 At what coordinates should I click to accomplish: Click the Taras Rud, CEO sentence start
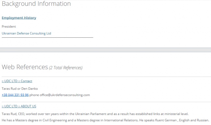pyautogui.click(x=13, y=114)
